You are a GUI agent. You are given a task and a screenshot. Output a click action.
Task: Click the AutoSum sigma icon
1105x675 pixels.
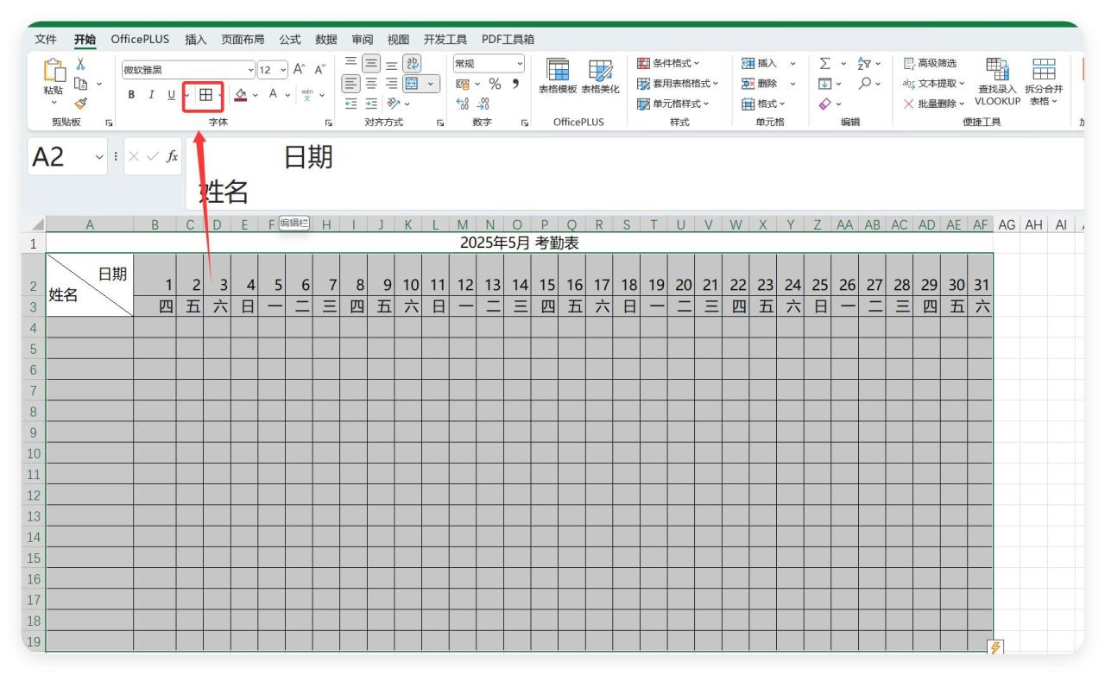coord(824,64)
